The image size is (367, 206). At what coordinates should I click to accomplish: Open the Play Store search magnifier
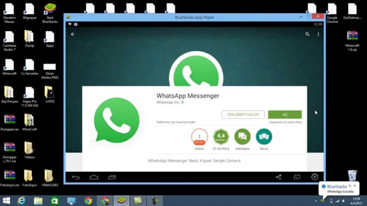[x=307, y=34]
